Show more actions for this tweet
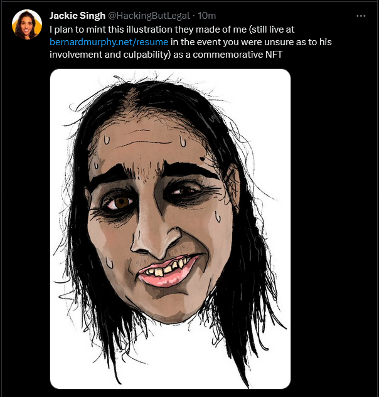Image resolution: width=379 pixels, height=397 pixels. (361, 16)
